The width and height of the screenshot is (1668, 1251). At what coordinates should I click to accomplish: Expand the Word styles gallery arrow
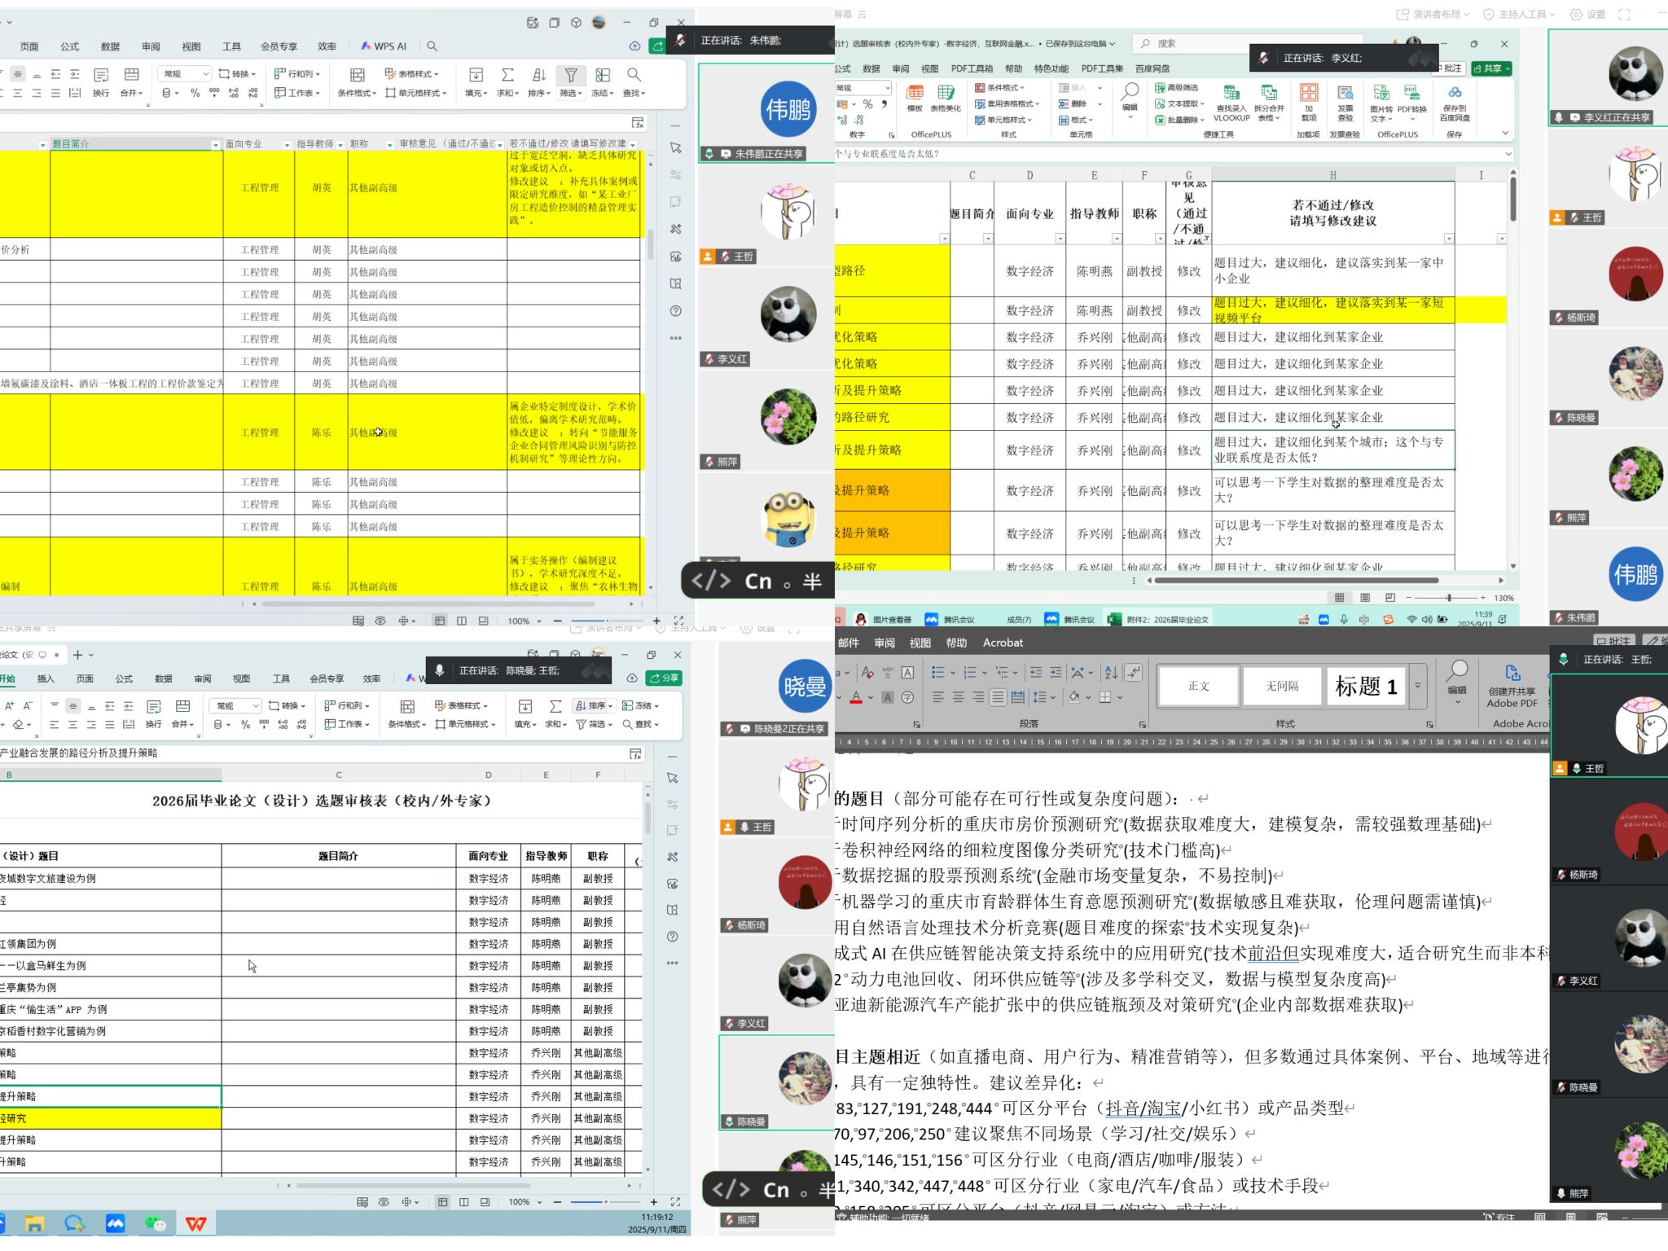pos(1418,686)
